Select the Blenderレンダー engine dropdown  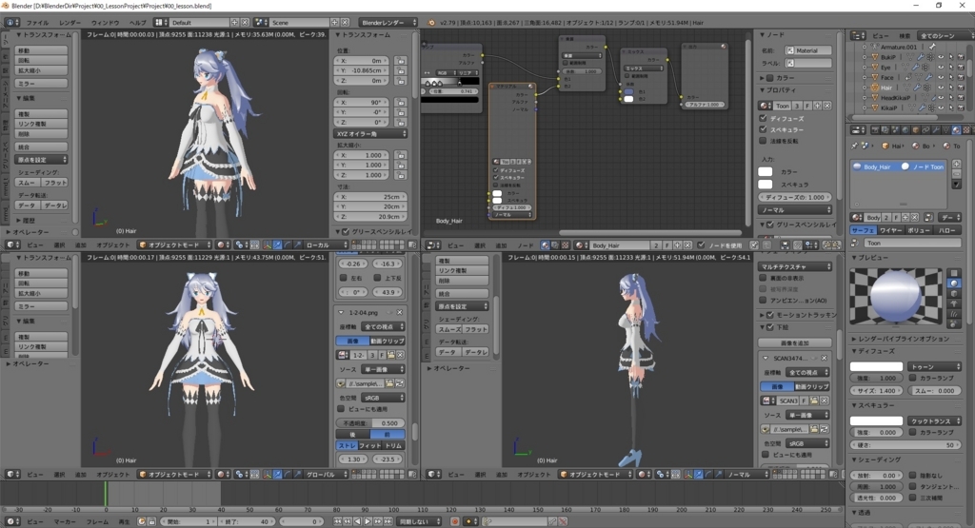pyautogui.click(x=388, y=23)
